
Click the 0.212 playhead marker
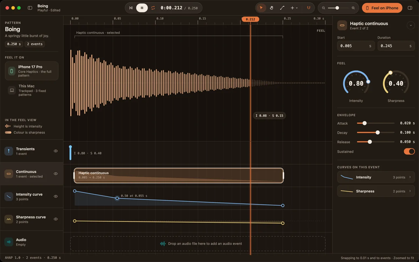click(x=250, y=19)
